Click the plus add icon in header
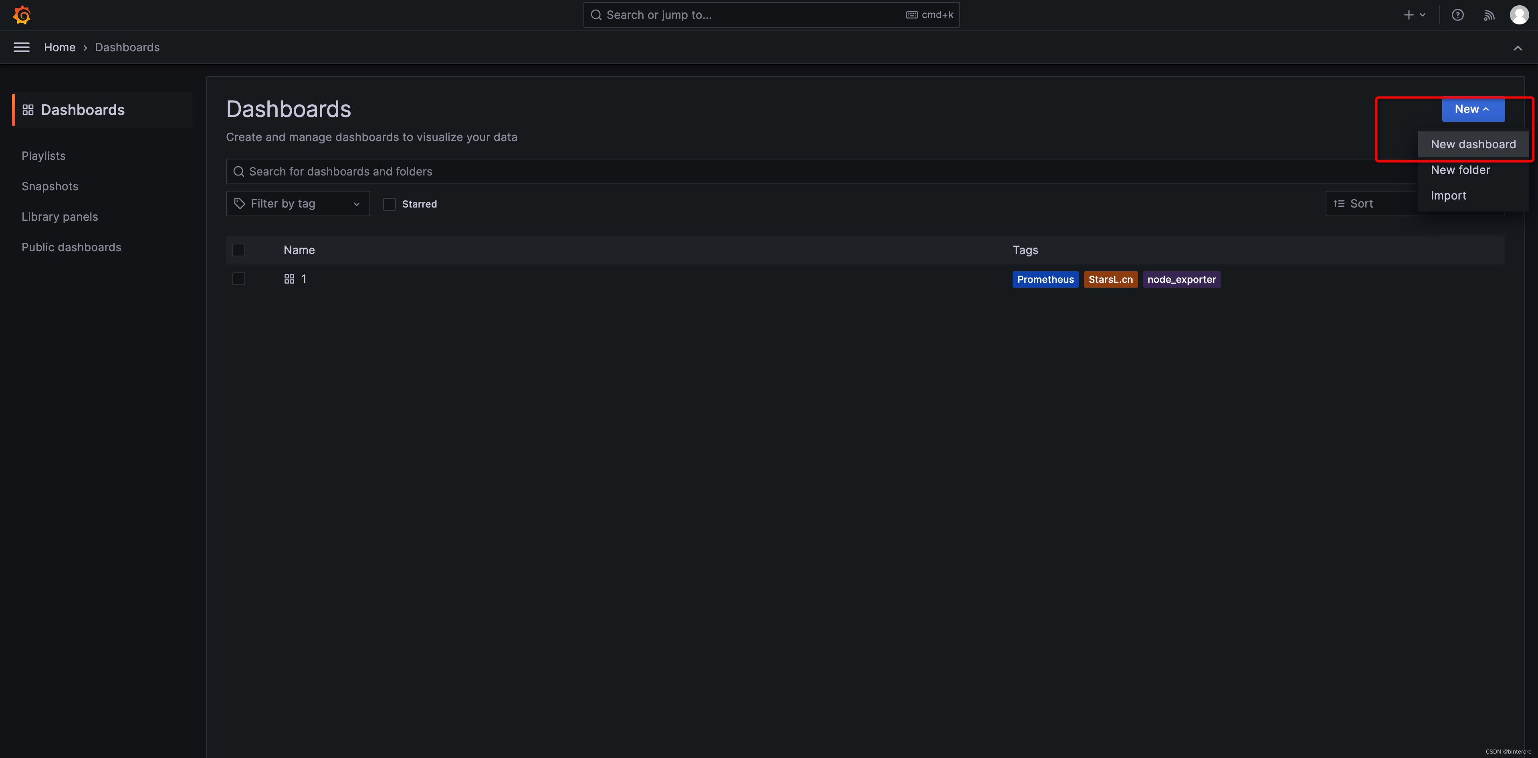This screenshot has width=1538, height=758. (x=1409, y=15)
